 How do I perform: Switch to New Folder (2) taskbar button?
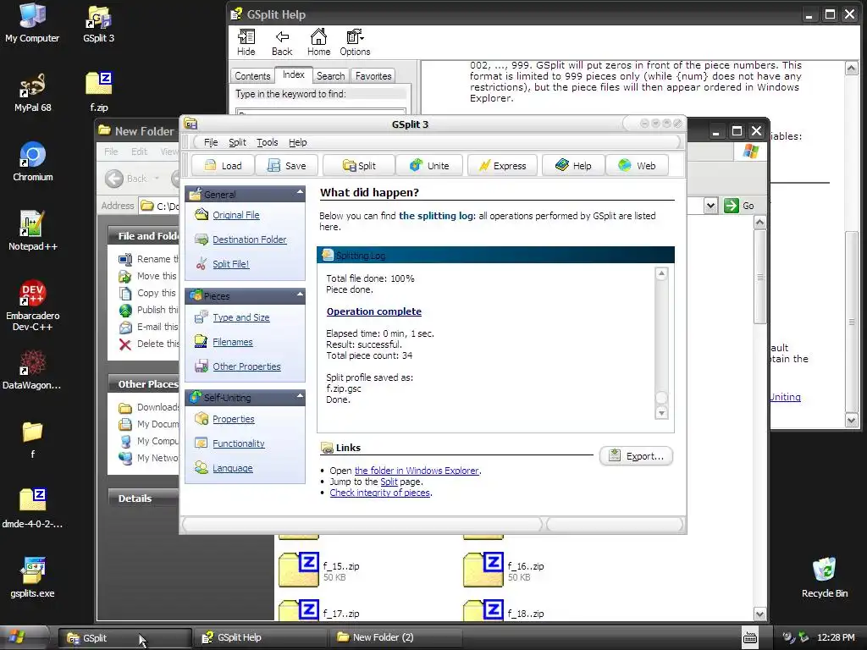point(395,638)
